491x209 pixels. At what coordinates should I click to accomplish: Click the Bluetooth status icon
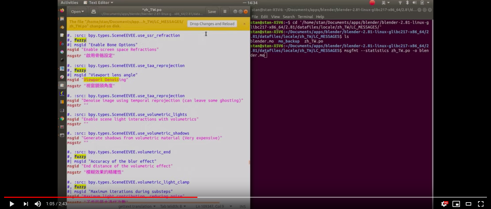click(407, 3)
